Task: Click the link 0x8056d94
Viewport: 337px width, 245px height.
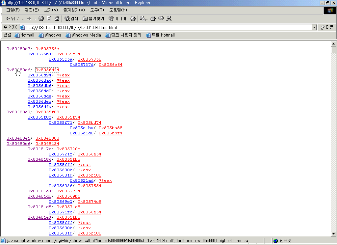Action: [39, 75]
